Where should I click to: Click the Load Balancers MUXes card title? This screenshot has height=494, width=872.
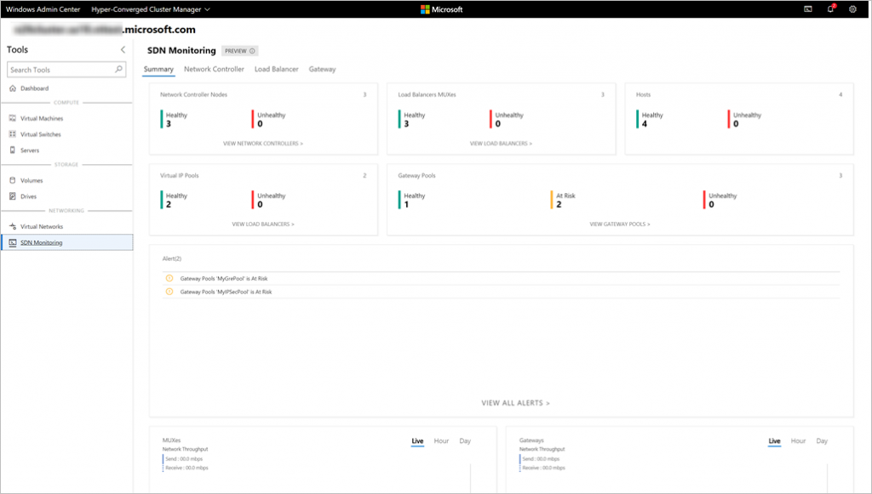[427, 95]
